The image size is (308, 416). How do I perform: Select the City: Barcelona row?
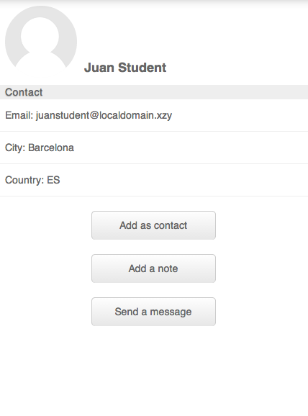click(154, 148)
